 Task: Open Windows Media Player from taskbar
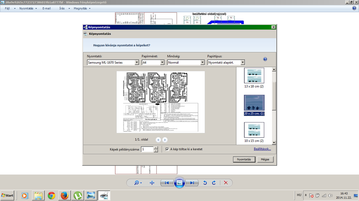tap(25, 195)
